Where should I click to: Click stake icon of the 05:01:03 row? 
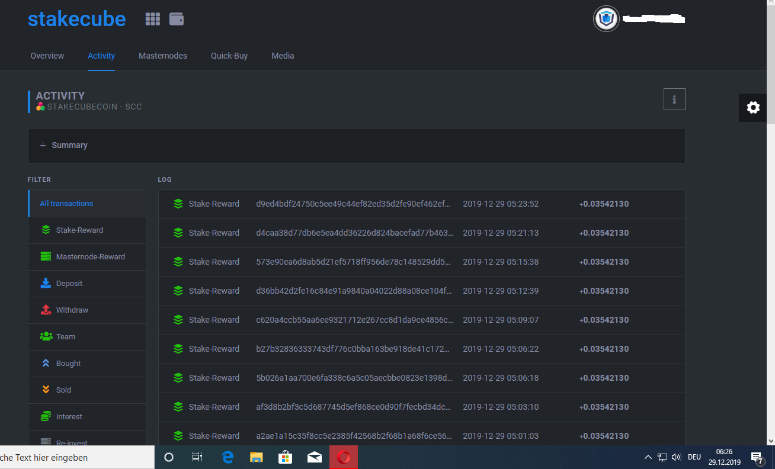[178, 436]
